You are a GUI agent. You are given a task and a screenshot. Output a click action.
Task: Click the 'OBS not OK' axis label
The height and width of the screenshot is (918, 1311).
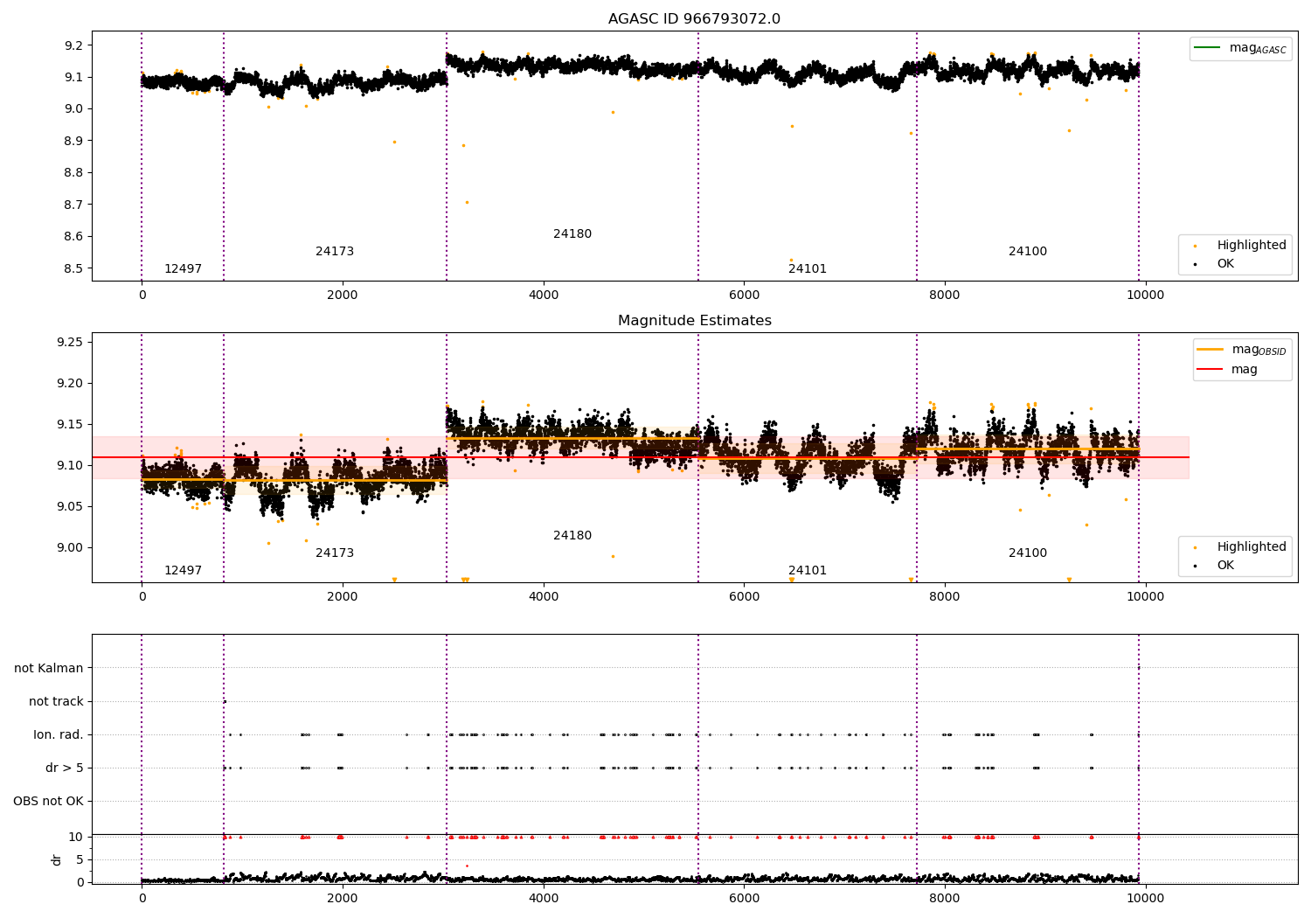pyautogui.click(x=48, y=801)
